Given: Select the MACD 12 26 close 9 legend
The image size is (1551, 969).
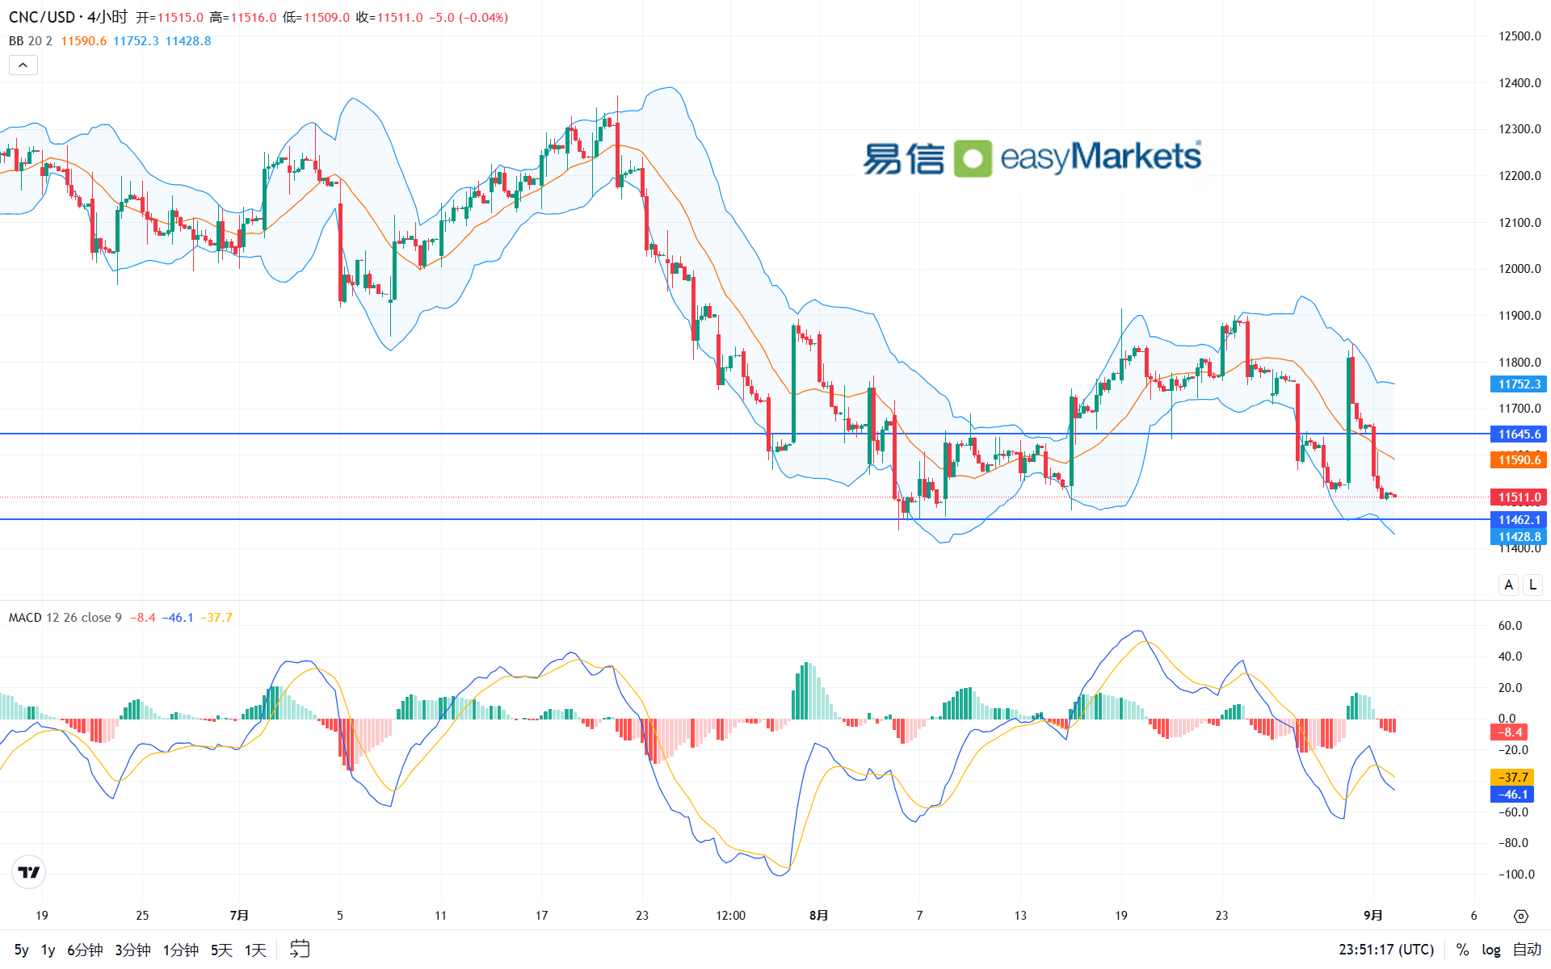Looking at the screenshot, I should (x=65, y=618).
